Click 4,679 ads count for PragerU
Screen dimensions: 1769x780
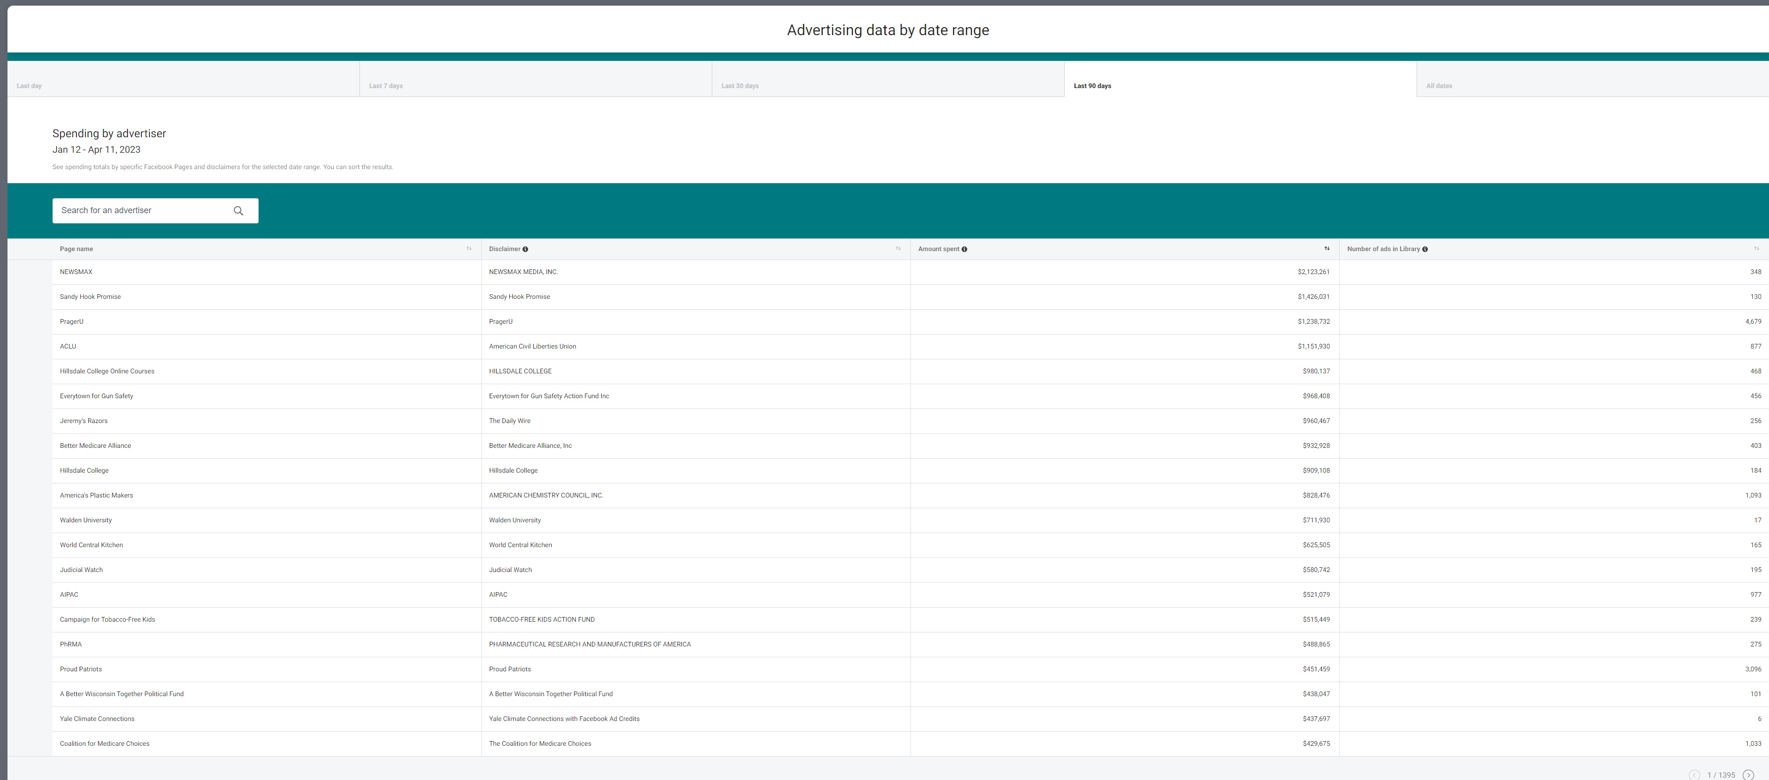point(1753,321)
